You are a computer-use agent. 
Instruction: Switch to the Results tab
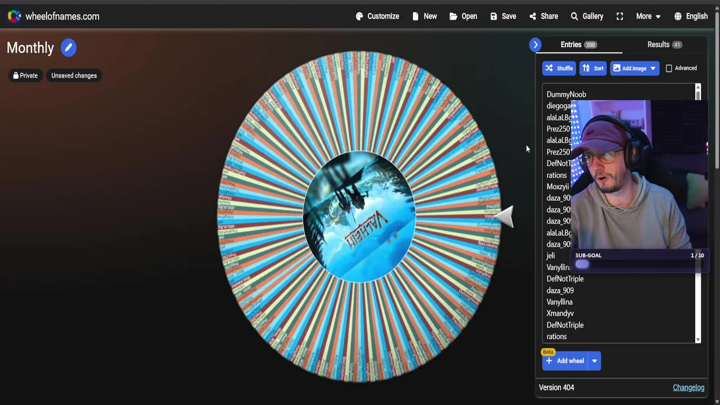pos(664,44)
